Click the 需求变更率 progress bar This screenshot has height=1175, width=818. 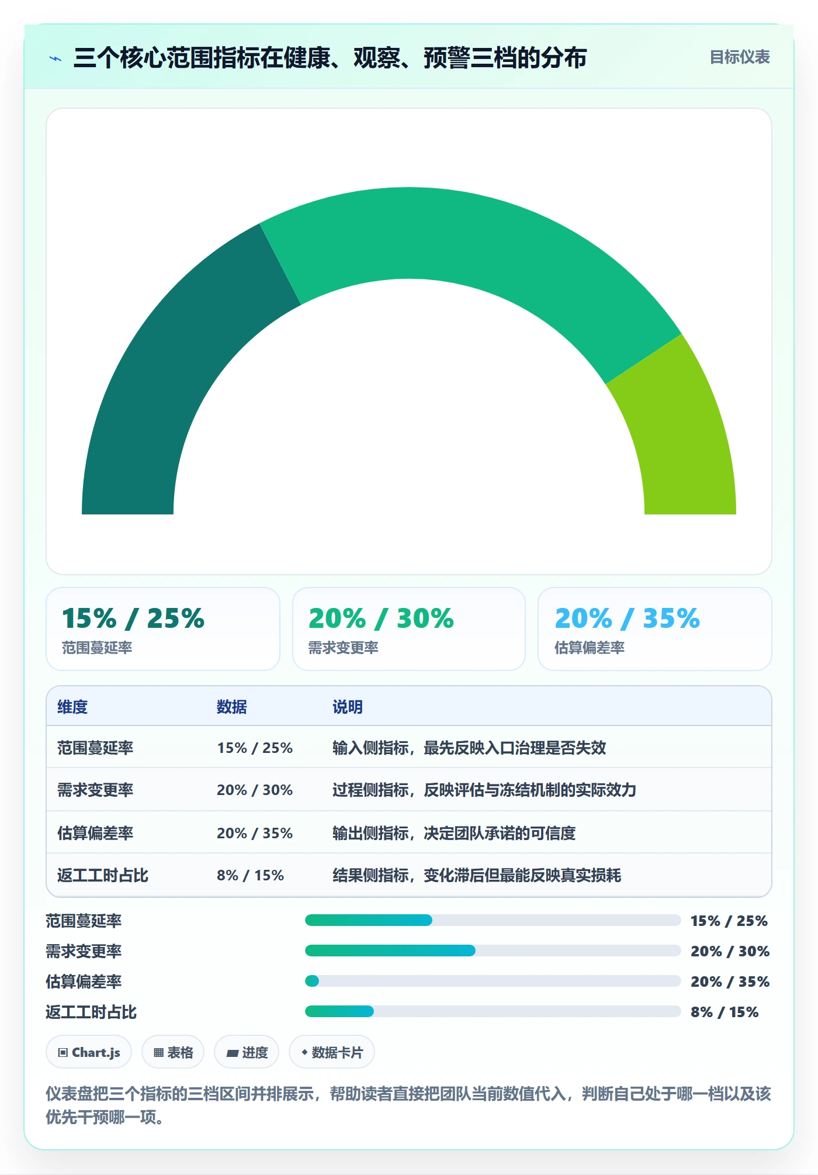493,951
